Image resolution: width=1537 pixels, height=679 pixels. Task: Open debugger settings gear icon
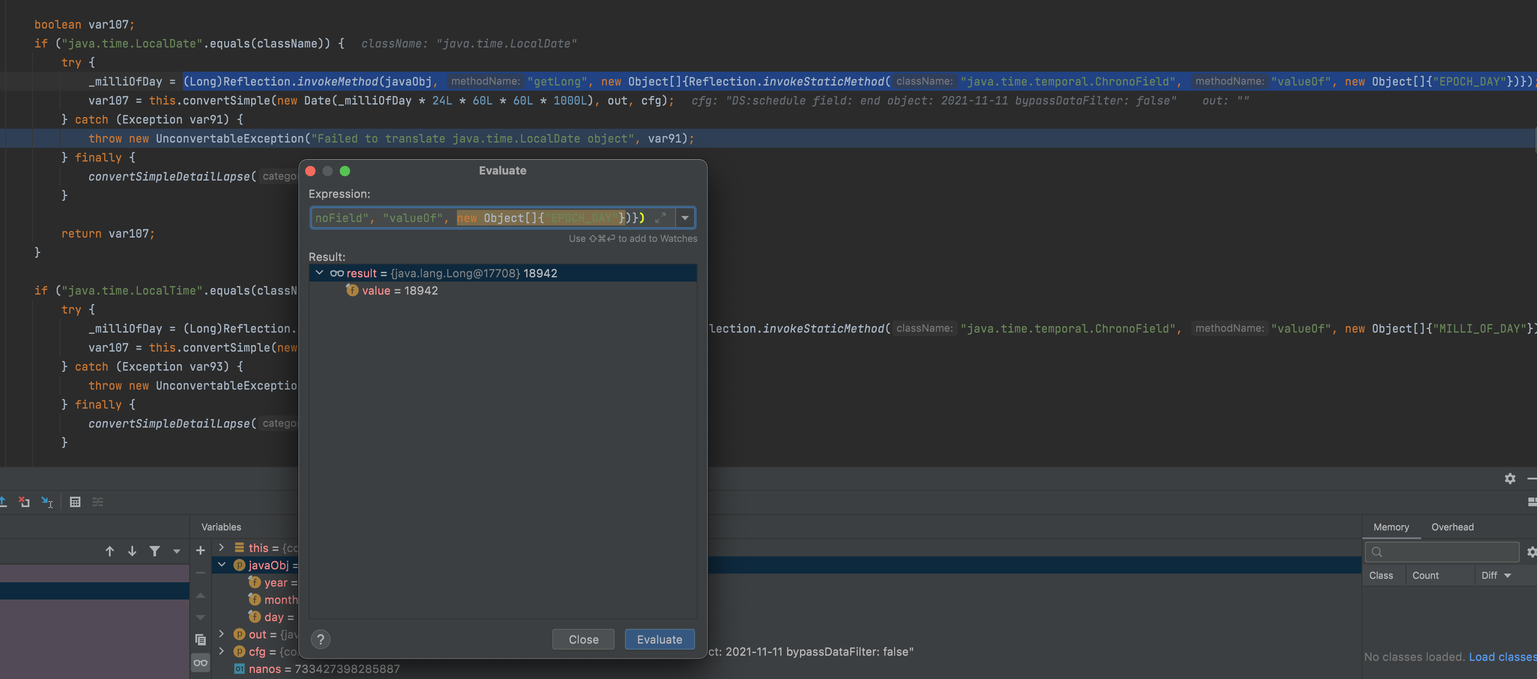click(x=1509, y=479)
